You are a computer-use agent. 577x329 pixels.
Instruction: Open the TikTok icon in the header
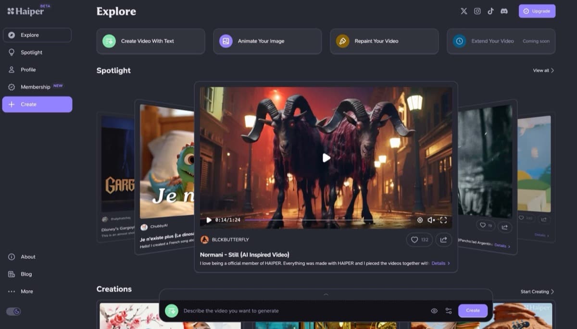pyautogui.click(x=490, y=11)
